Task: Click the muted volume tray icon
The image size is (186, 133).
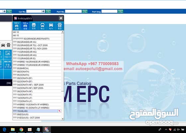Action: click(178, 130)
